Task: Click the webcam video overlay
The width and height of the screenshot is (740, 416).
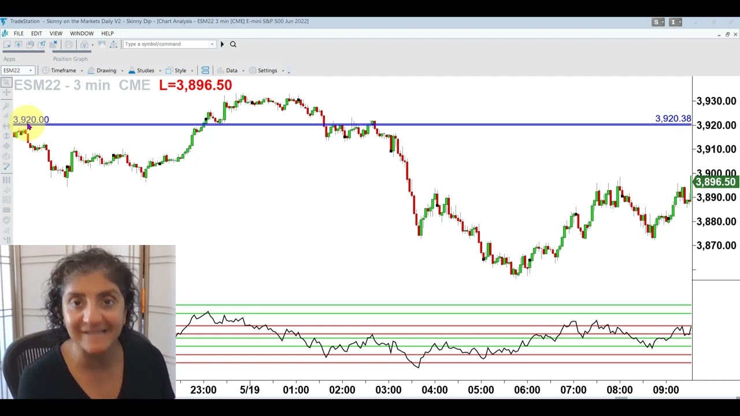Action: (x=88, y=322)
